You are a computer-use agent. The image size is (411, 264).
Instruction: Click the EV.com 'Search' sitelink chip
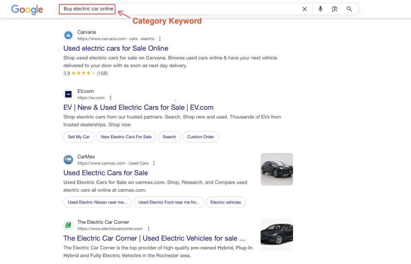pos(169,137)
